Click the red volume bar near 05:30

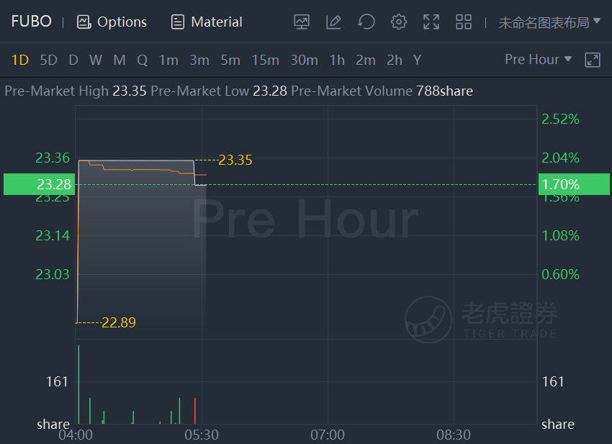(x=195, y=410)
